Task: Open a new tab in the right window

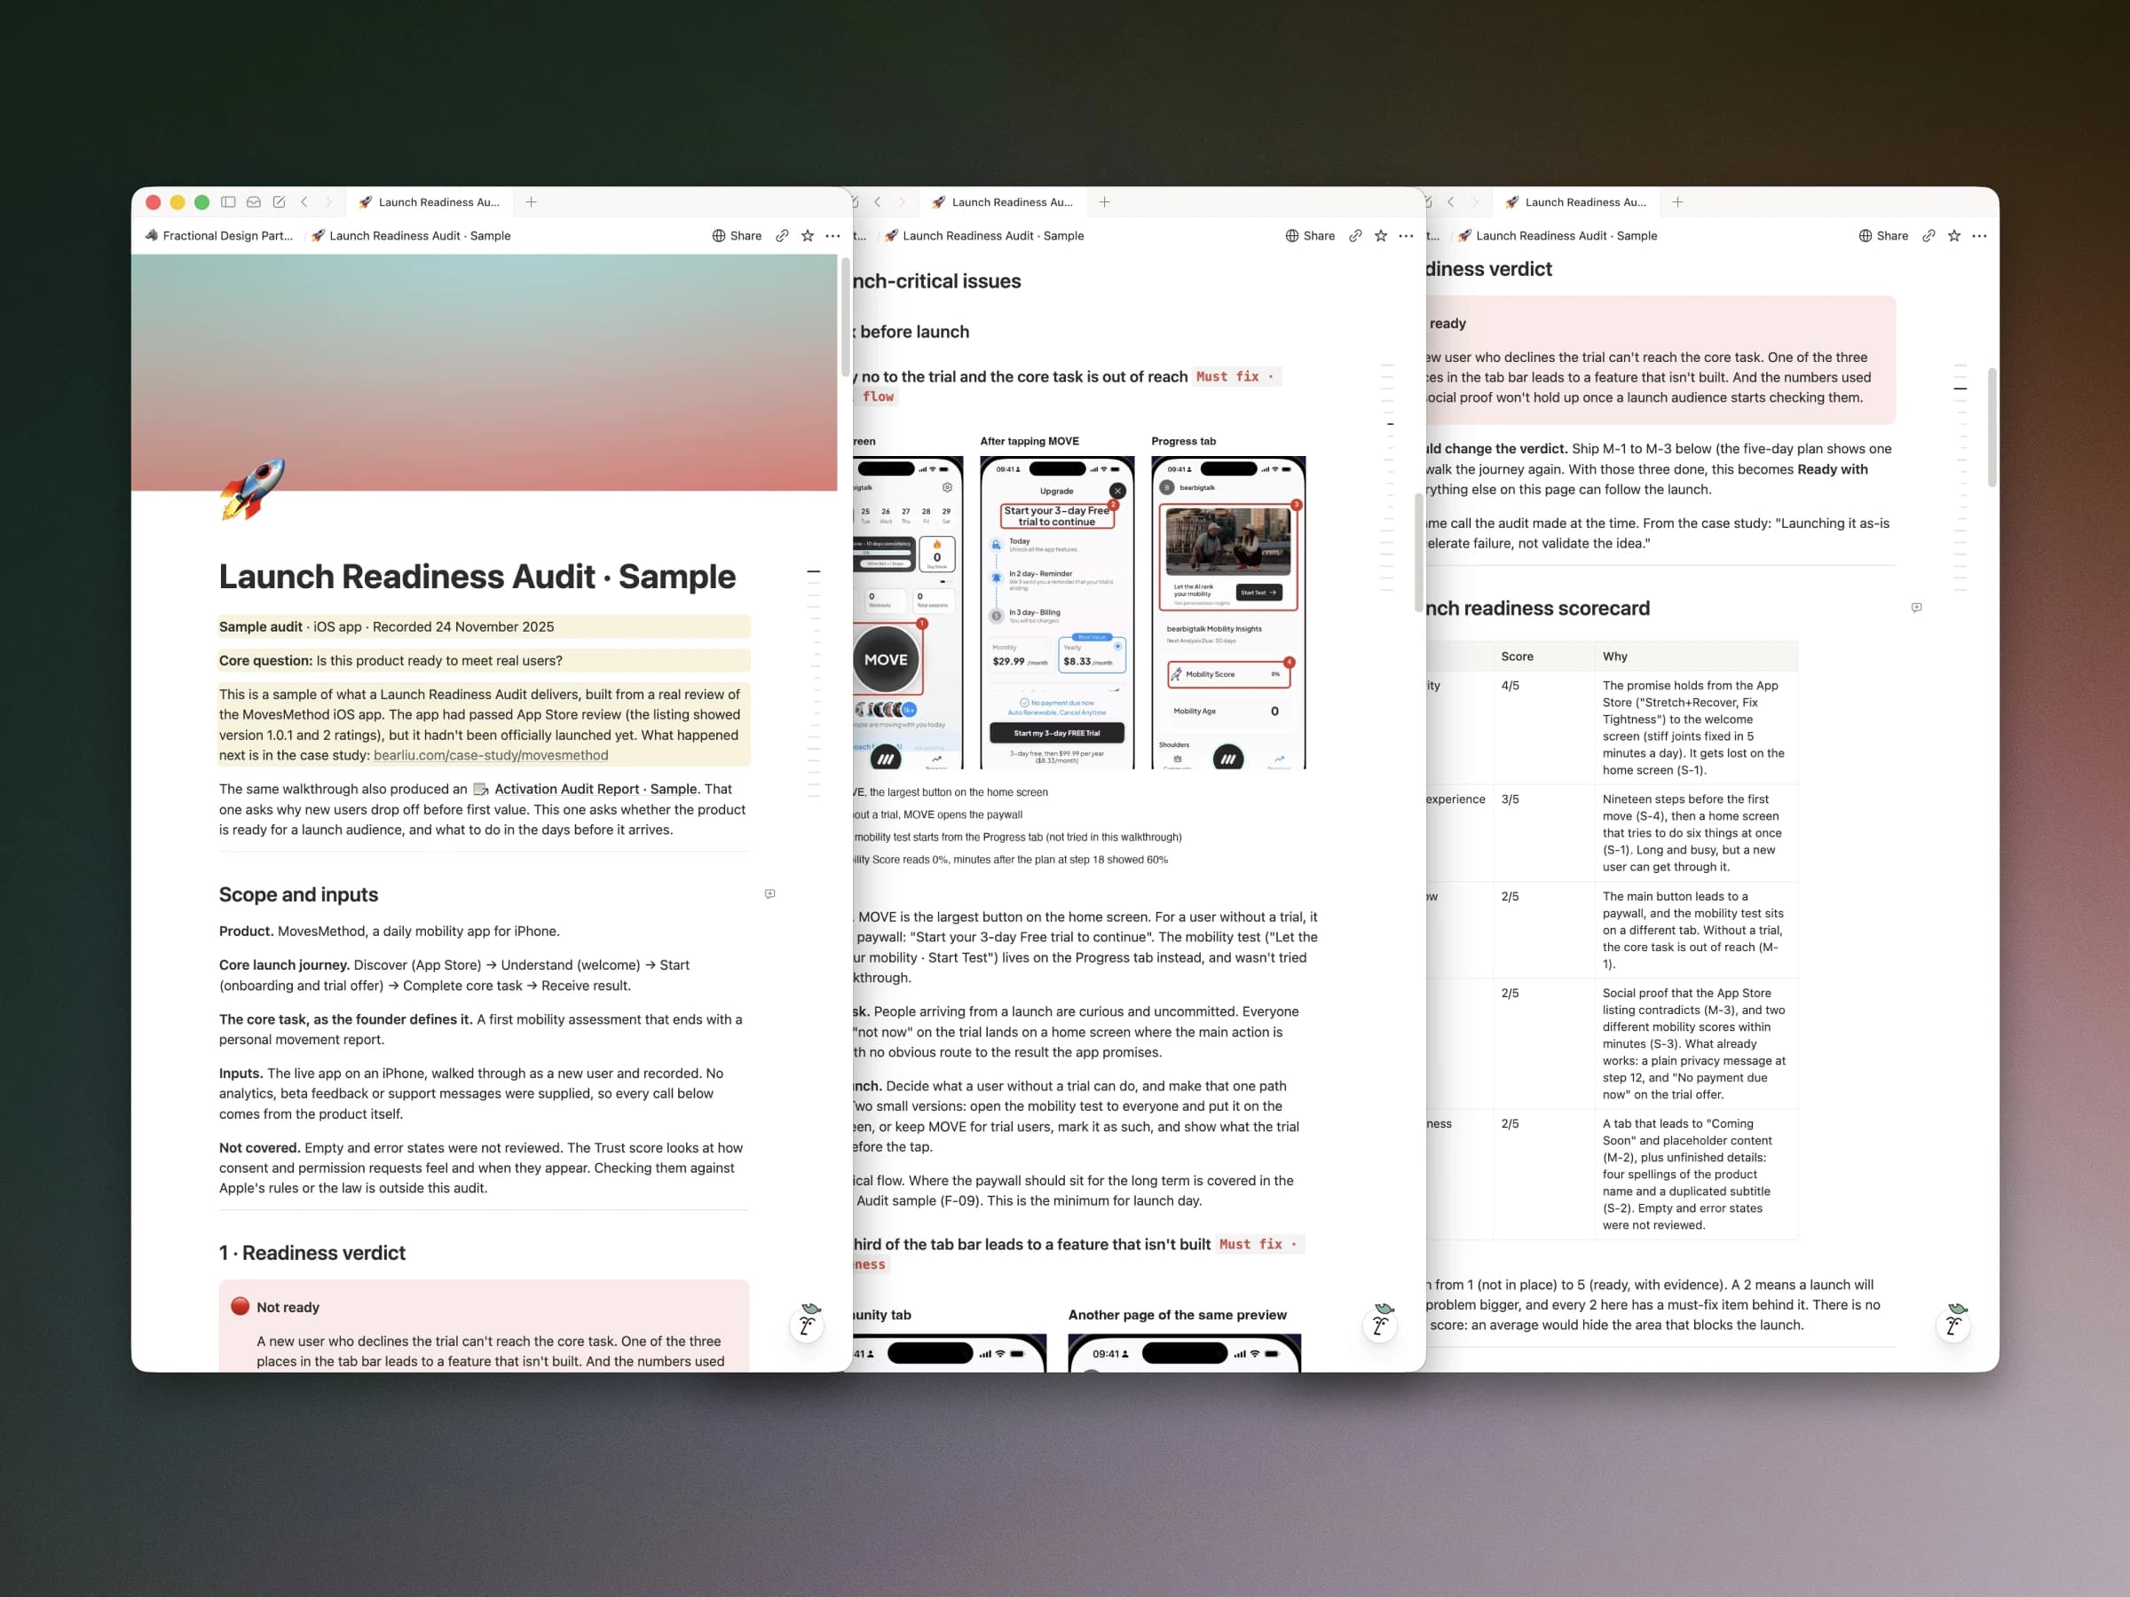Action: 1677,202
